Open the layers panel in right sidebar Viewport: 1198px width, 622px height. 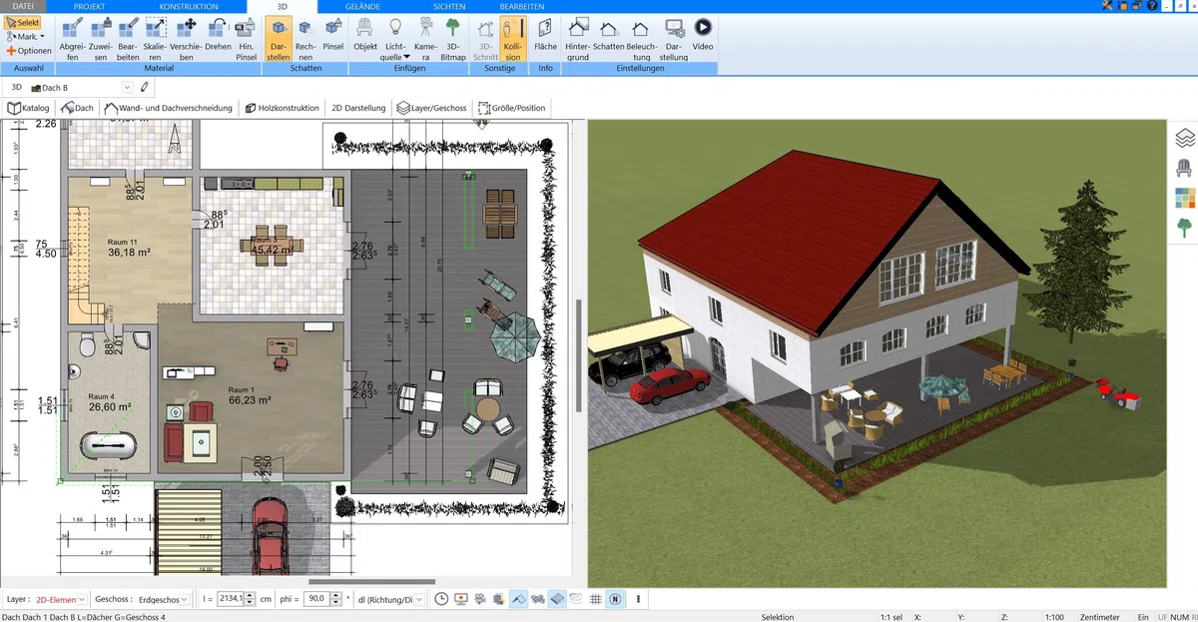(x=1185, y=138)
